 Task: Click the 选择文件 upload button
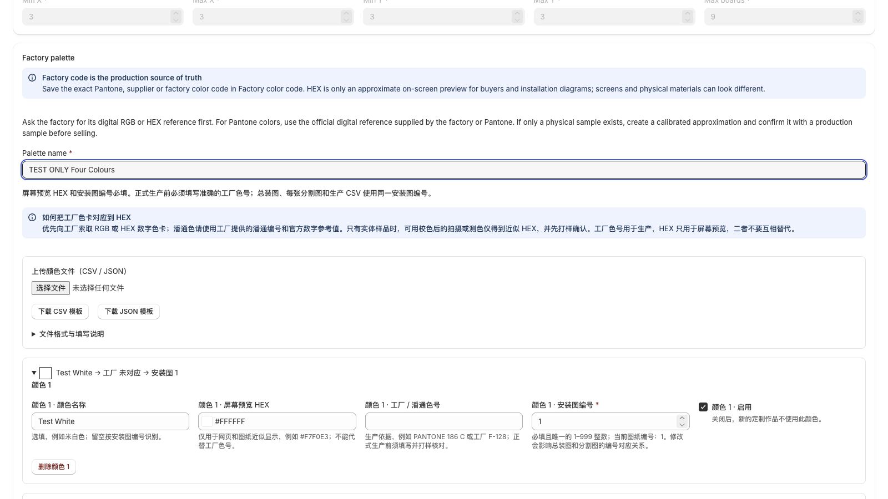pos(51,288)
